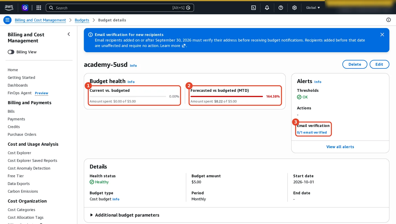
Task: Dismiss the email verification banner
Action: pos(382,34)
